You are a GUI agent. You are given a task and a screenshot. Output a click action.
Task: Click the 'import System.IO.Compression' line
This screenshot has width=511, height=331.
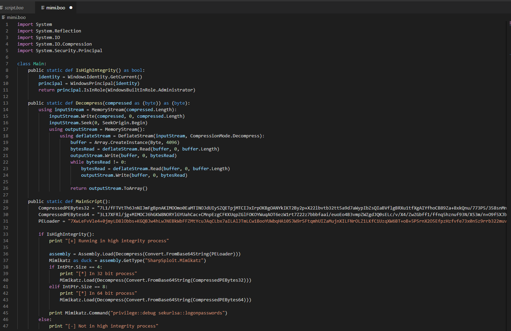[55, 44]
